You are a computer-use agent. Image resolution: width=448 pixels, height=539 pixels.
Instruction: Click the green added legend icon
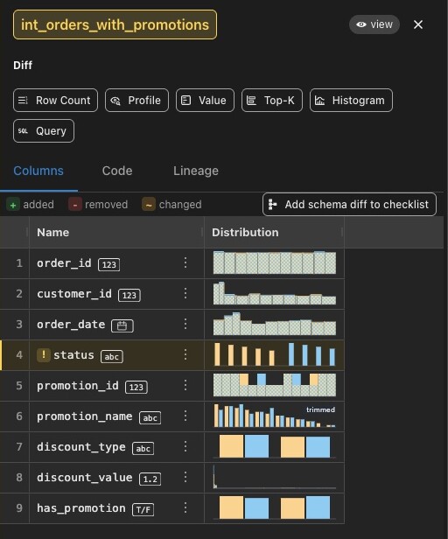(13, 205)
